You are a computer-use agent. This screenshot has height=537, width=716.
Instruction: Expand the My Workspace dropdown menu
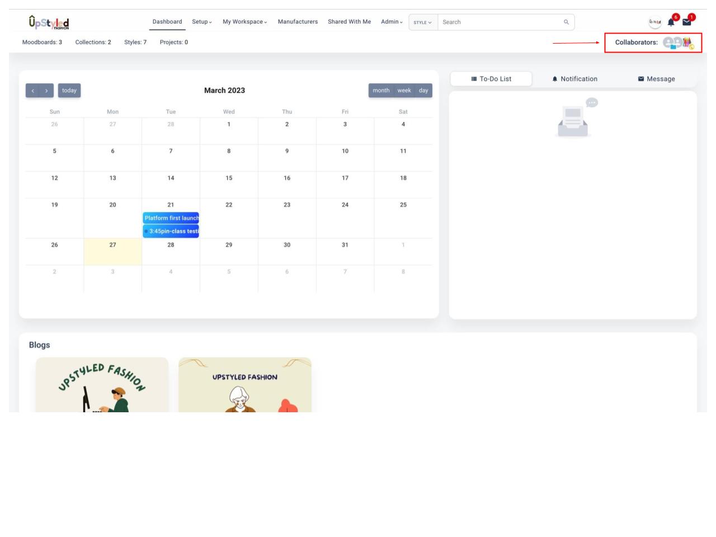point(244,22)
